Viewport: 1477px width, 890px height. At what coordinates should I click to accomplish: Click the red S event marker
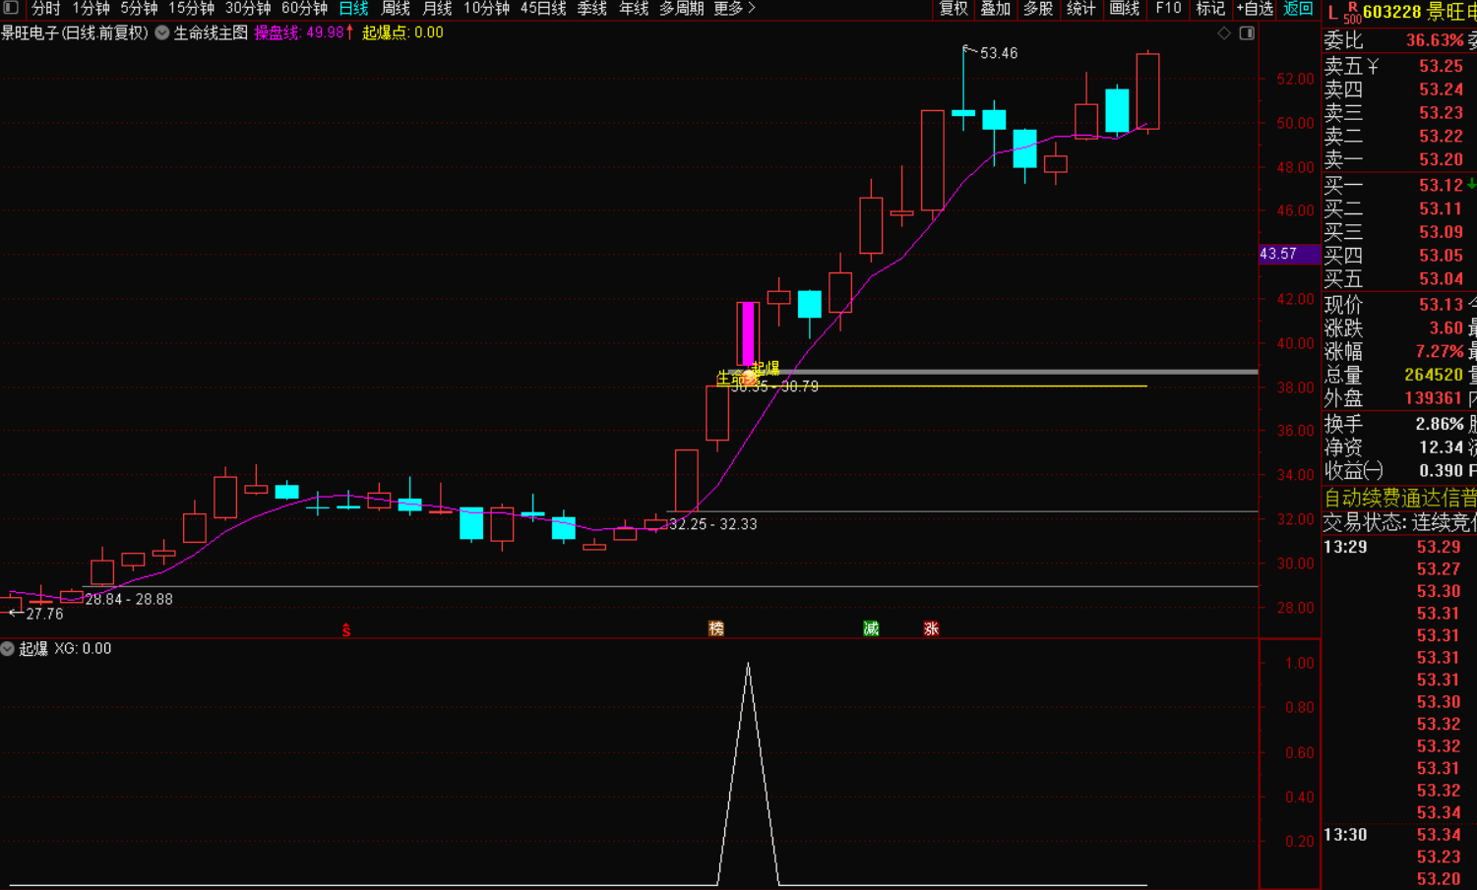click(x=346, y=630)
